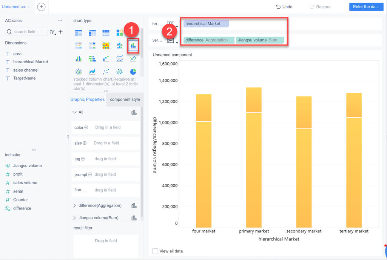Image resolution: width=387 pixels, height=260 pixels.
Task: Select the difference calculated indicator field
Action: (22, 208)
